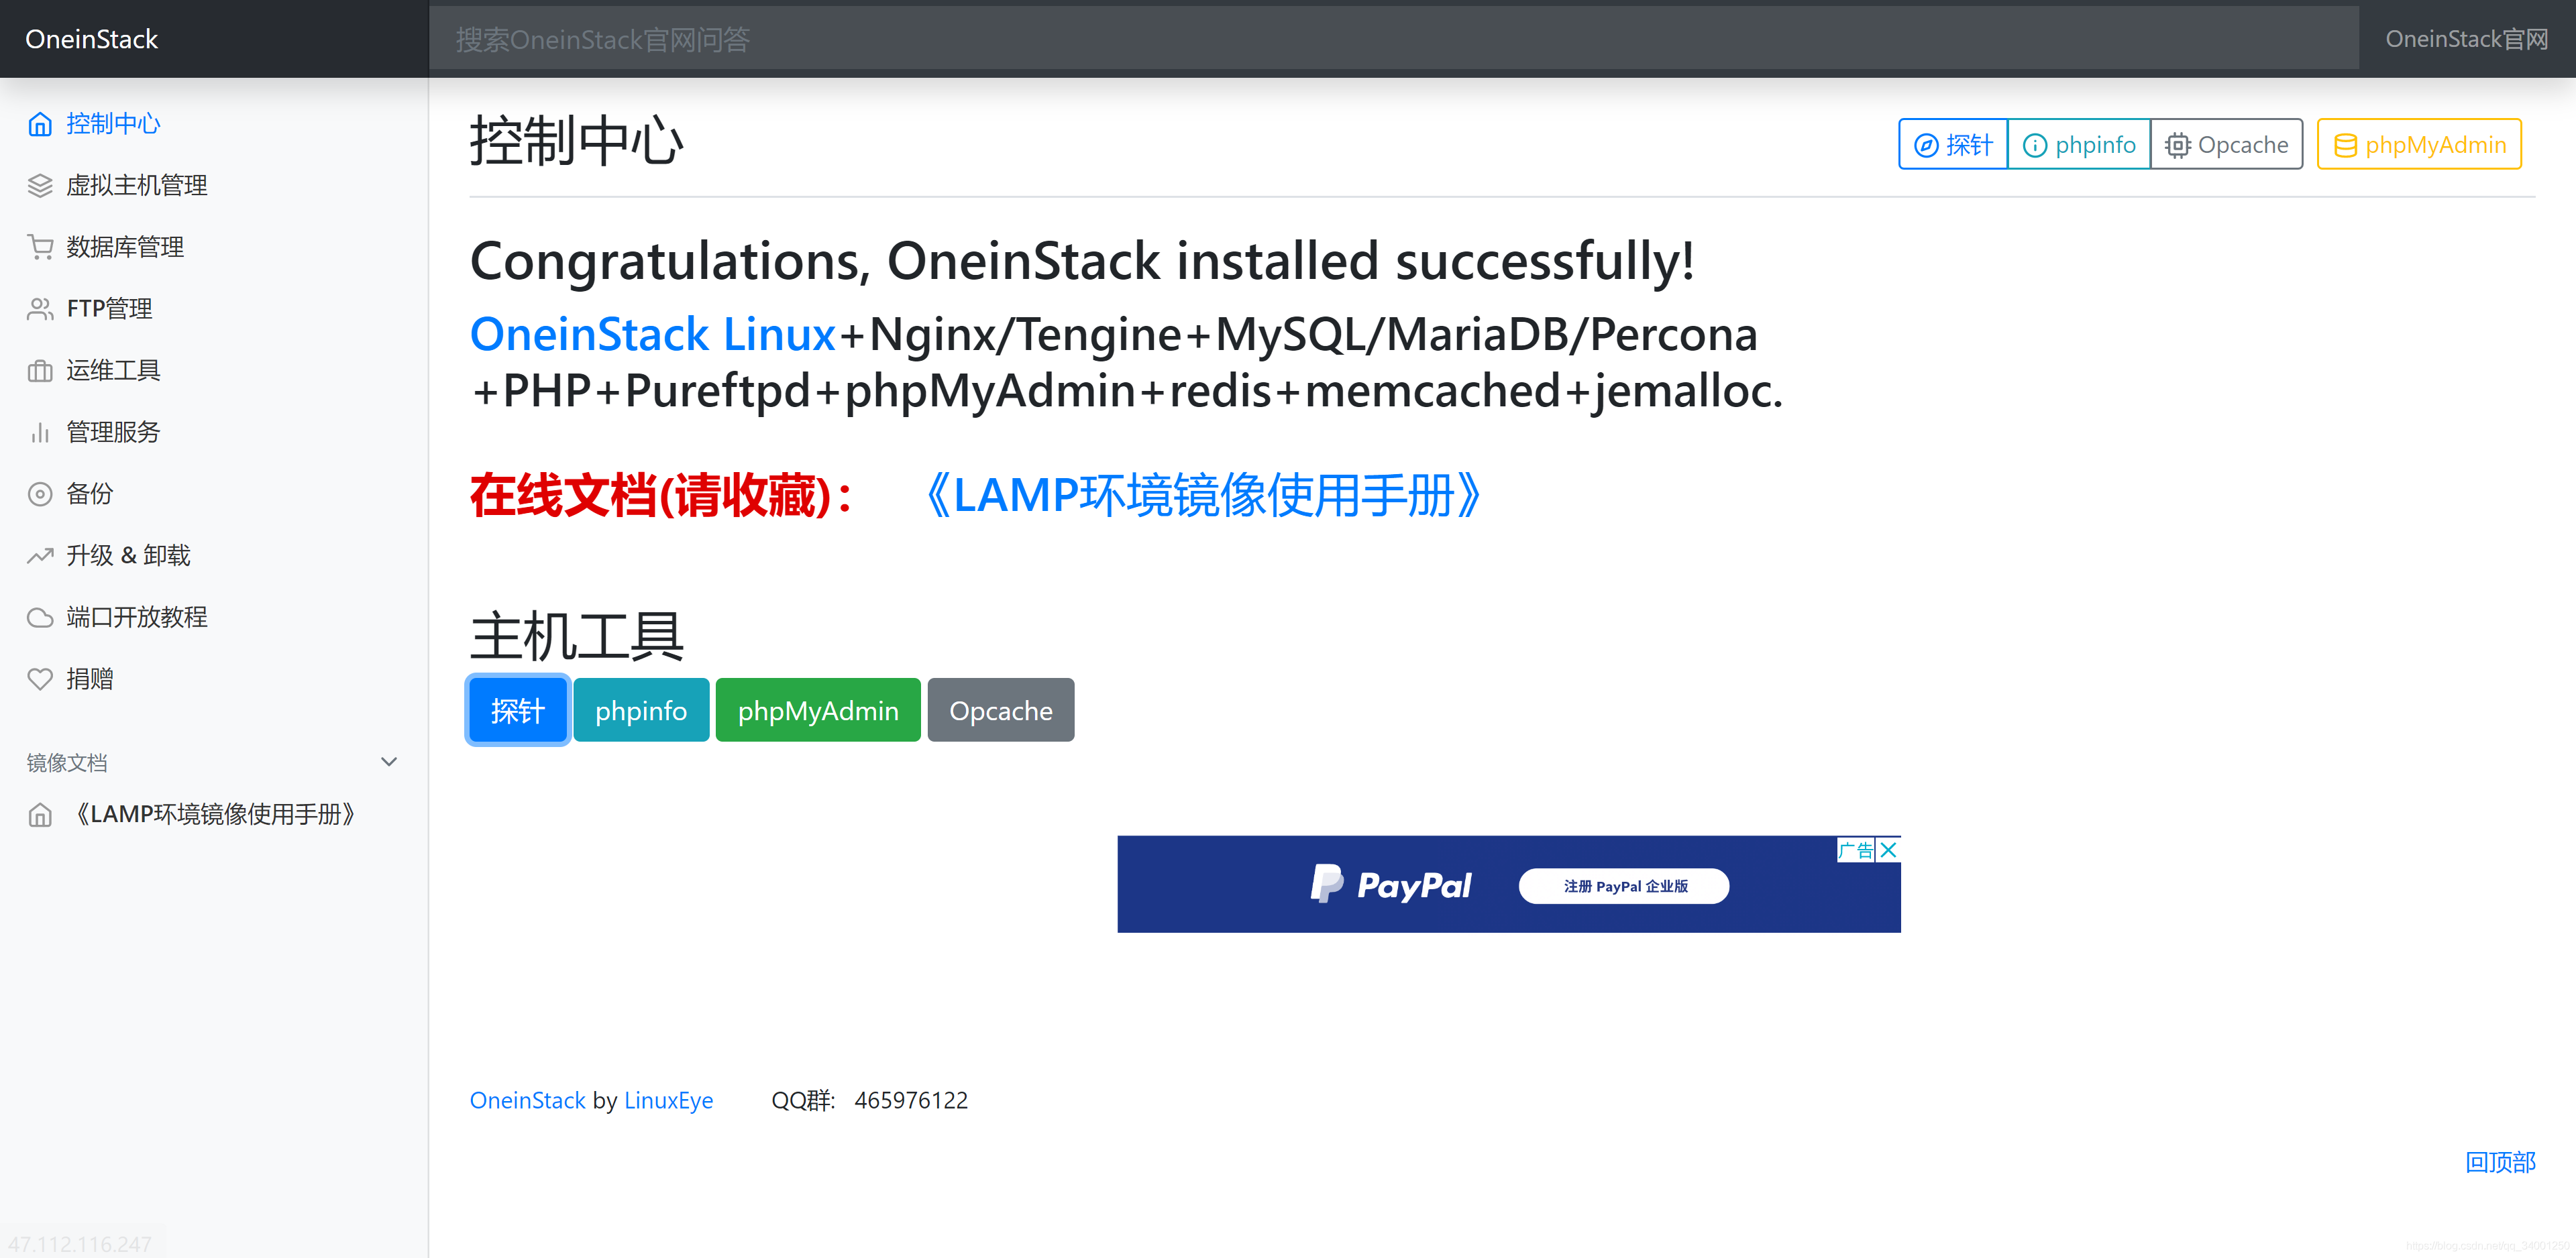Click the green phpMyAdmin button under 主机工具
2576x1258 pixels.
pyautogui.click(x=818, y=710)
